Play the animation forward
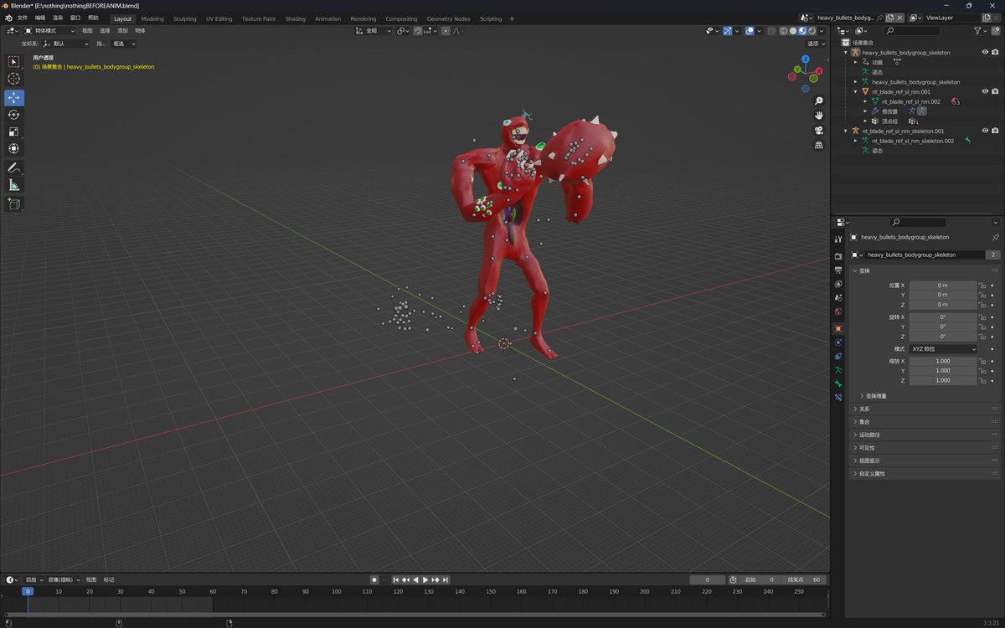Screen dimensions: 1005x628 425,579
